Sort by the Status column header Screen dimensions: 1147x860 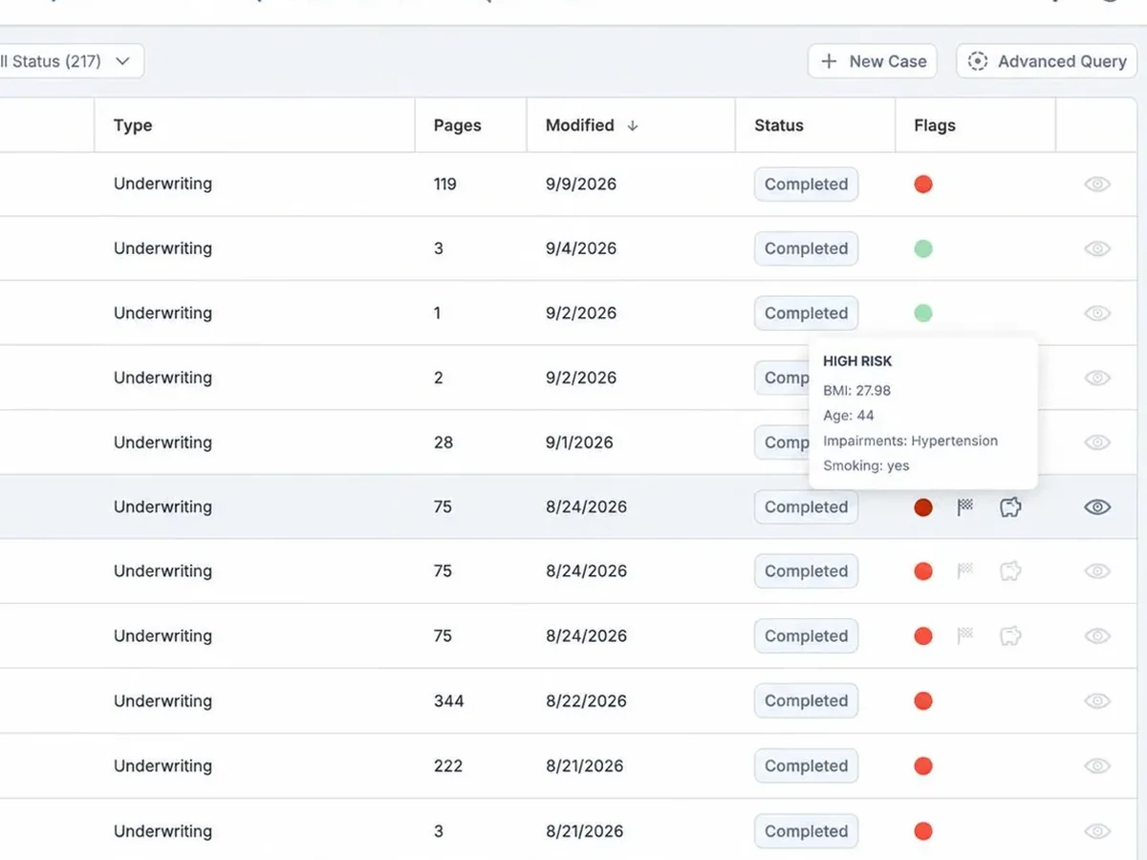coord(778,125)
